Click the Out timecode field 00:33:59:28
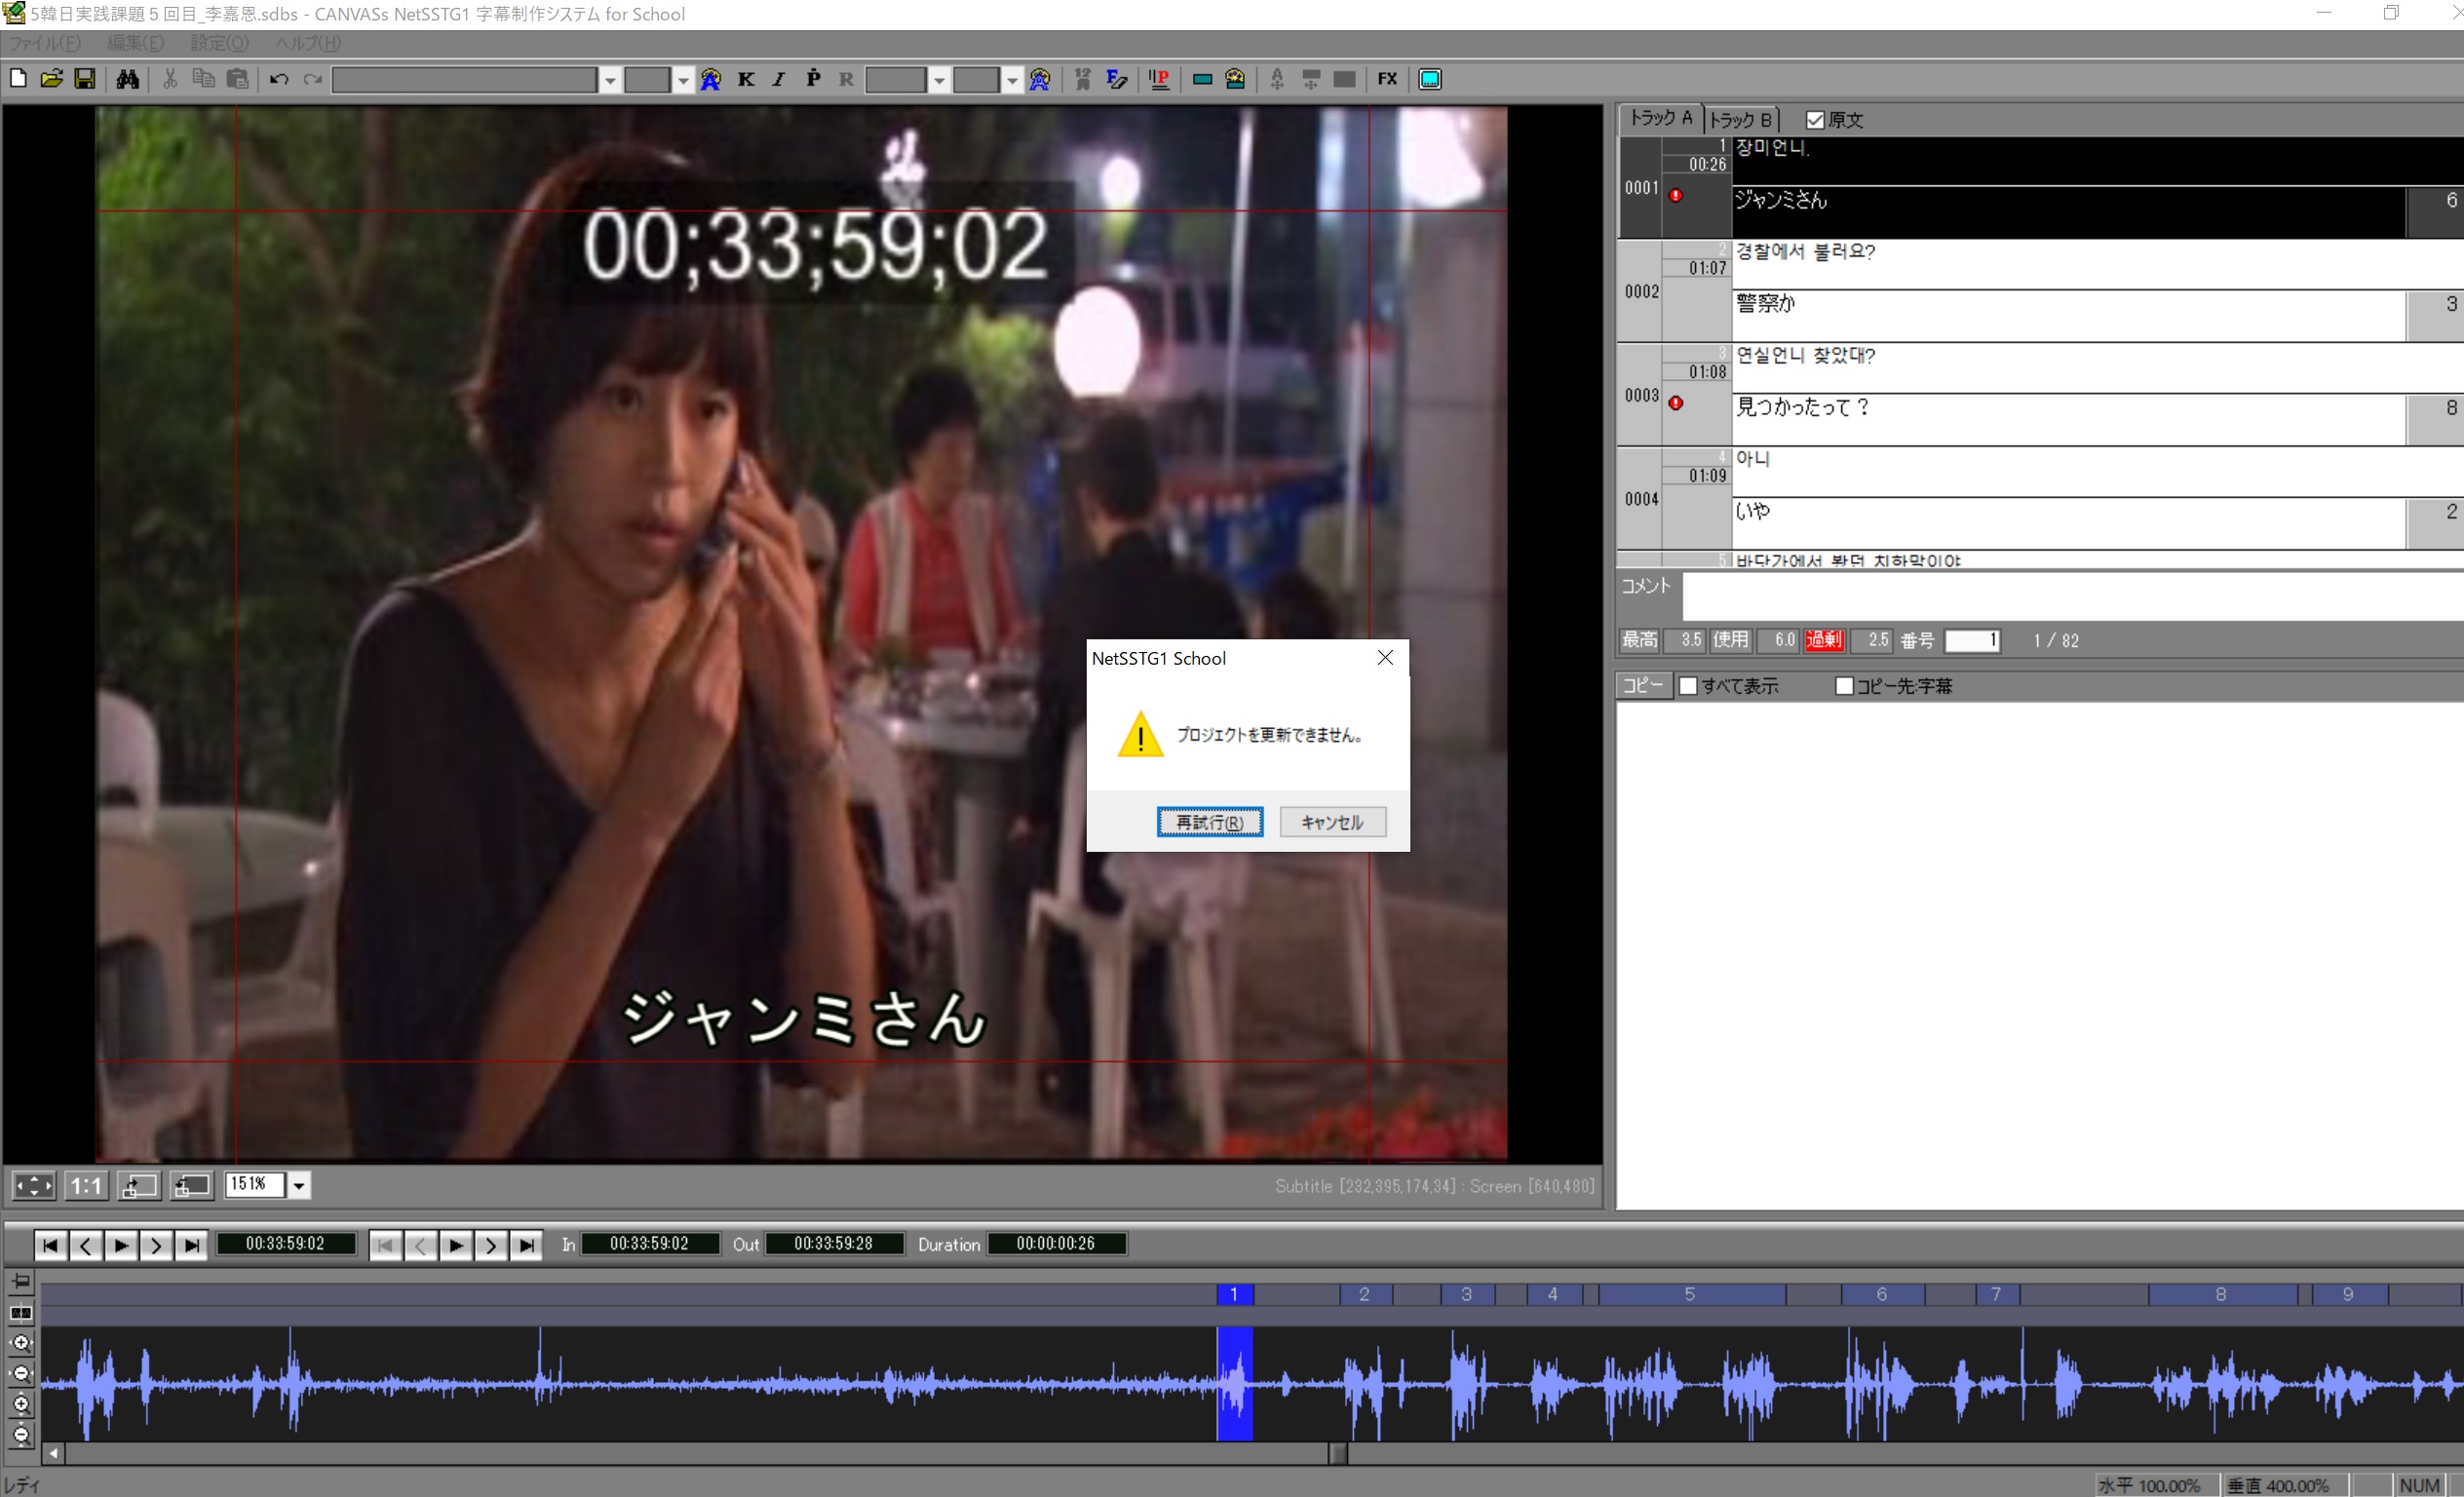Image resolution: width=2464 pixels, height=1497 pixels. pyautogui.click(x=834, y=1244)
